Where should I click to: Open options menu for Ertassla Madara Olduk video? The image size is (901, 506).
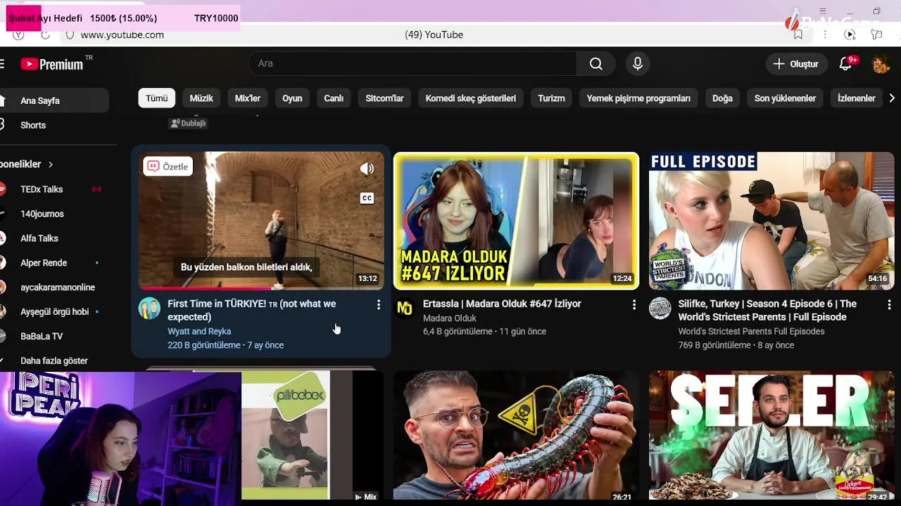click(634, 304)
